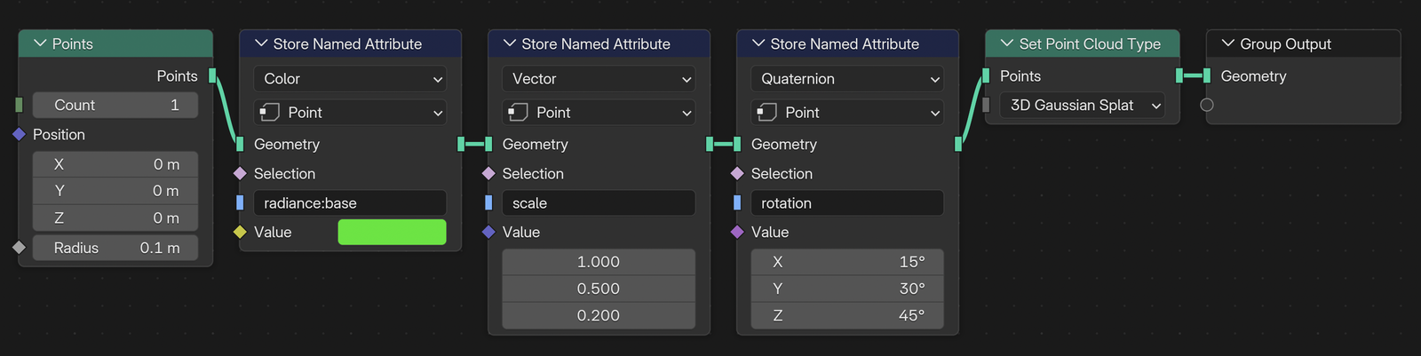Open the Point domain dropdown under Quaternion

coord(847,113)
